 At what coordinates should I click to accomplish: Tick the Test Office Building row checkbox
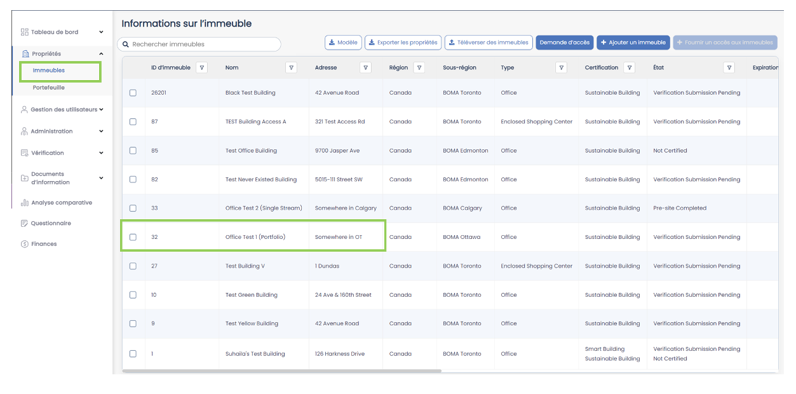133,151
